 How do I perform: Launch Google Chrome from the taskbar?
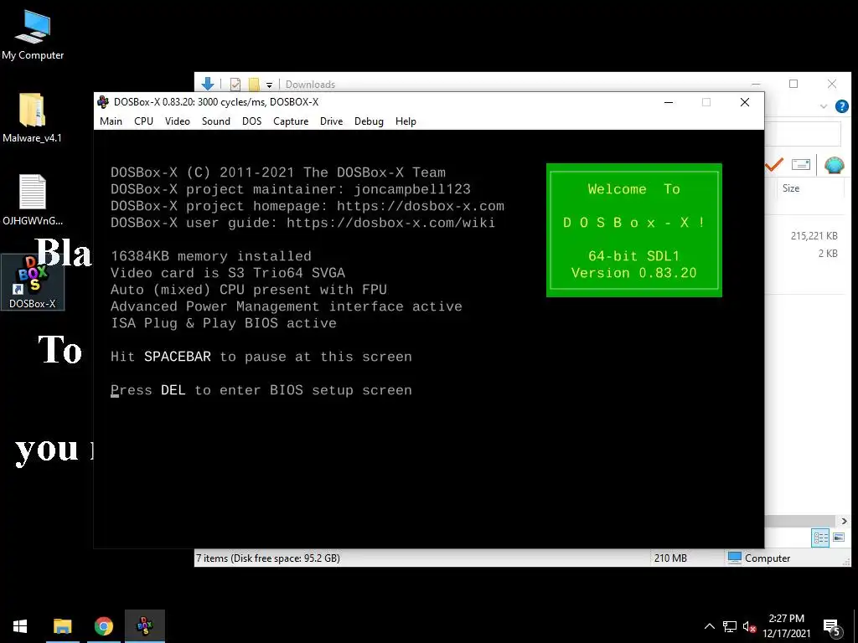[103, 626]
